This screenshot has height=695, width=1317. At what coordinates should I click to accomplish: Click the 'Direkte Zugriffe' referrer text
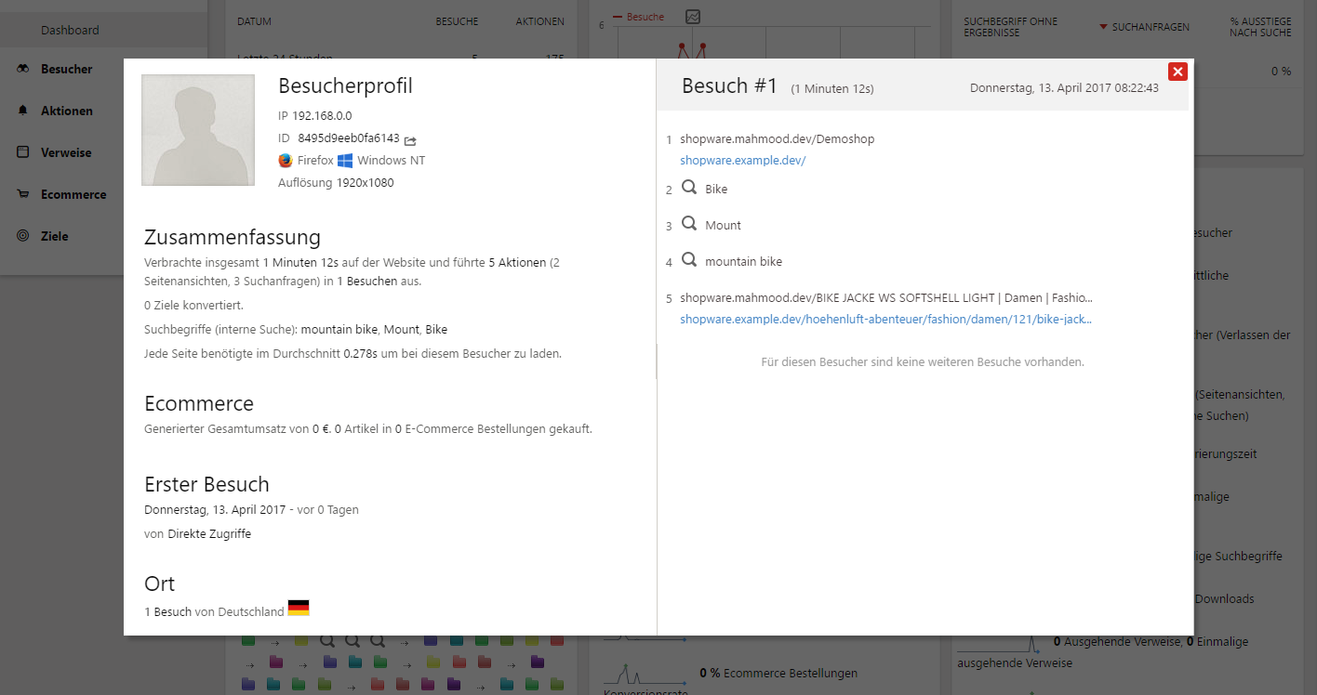(x=209, y=534)
